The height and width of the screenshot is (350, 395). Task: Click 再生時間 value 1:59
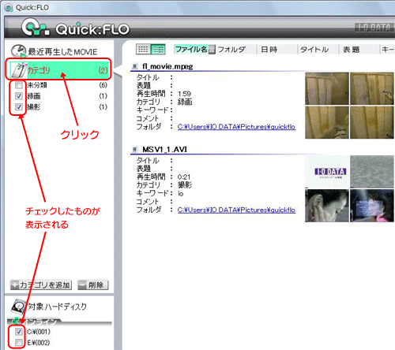click(184, 94)
